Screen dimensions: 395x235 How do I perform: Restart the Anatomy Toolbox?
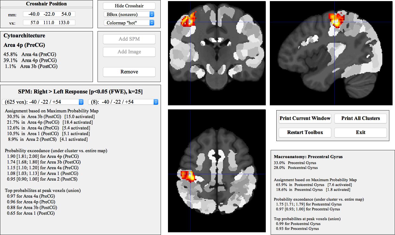[x=305, y=132]
